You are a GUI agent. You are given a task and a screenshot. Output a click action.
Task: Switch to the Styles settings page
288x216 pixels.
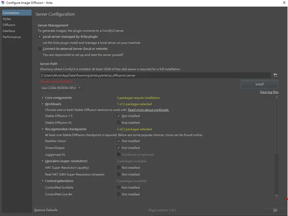click(7, 19)
